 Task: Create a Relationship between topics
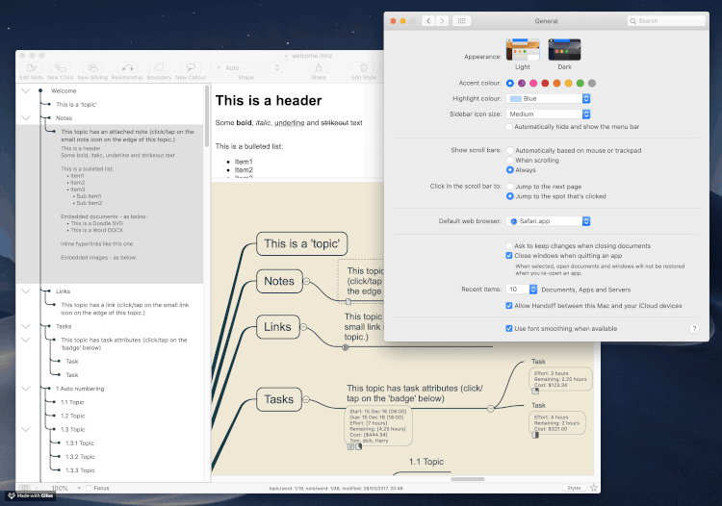tap(127, 71)
